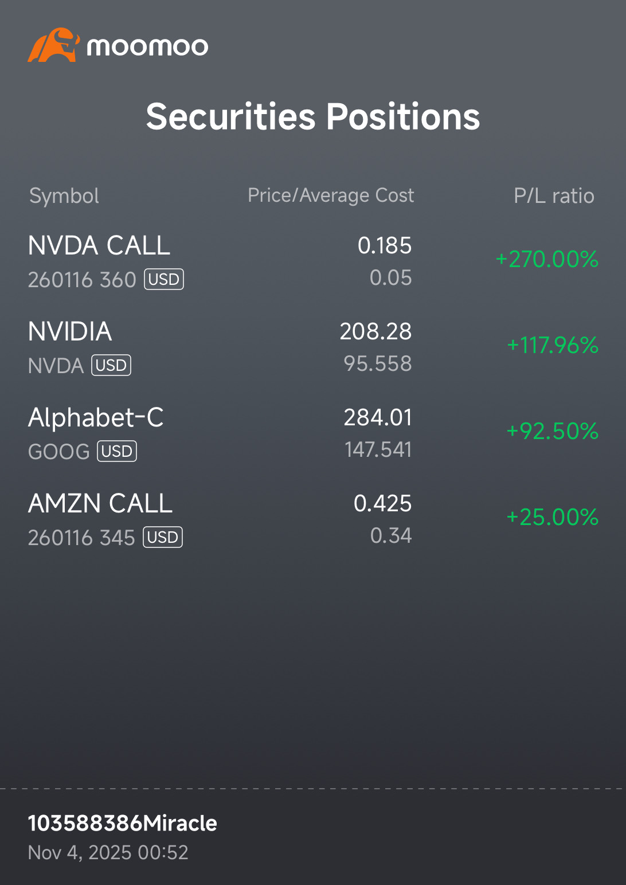626x885 pixels.
Task: Click the USD badge beside 260116 360
Action: coord(164,280)
